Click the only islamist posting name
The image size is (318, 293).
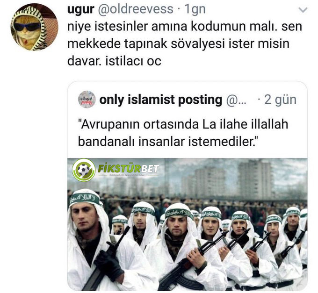(160, 100)
